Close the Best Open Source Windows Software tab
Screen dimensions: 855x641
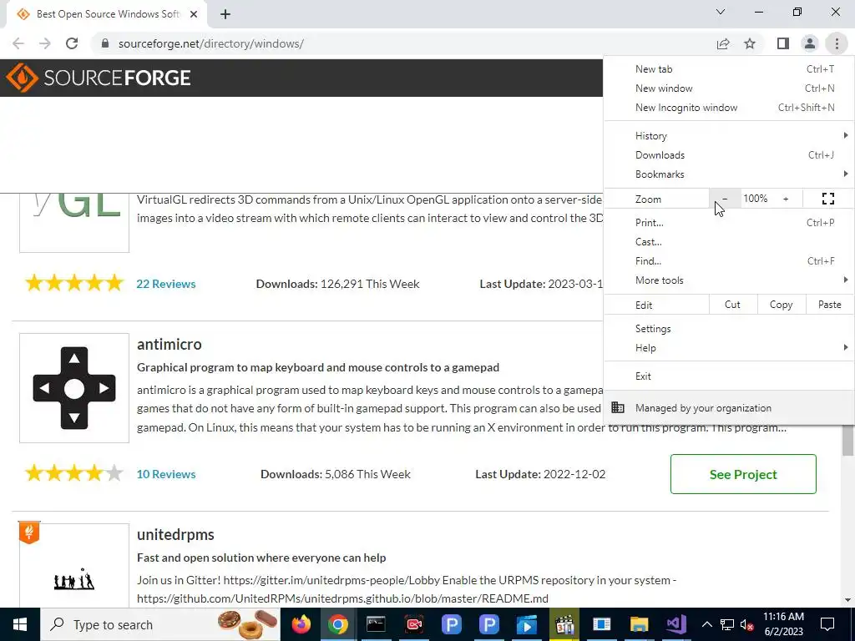pos(194,14)
